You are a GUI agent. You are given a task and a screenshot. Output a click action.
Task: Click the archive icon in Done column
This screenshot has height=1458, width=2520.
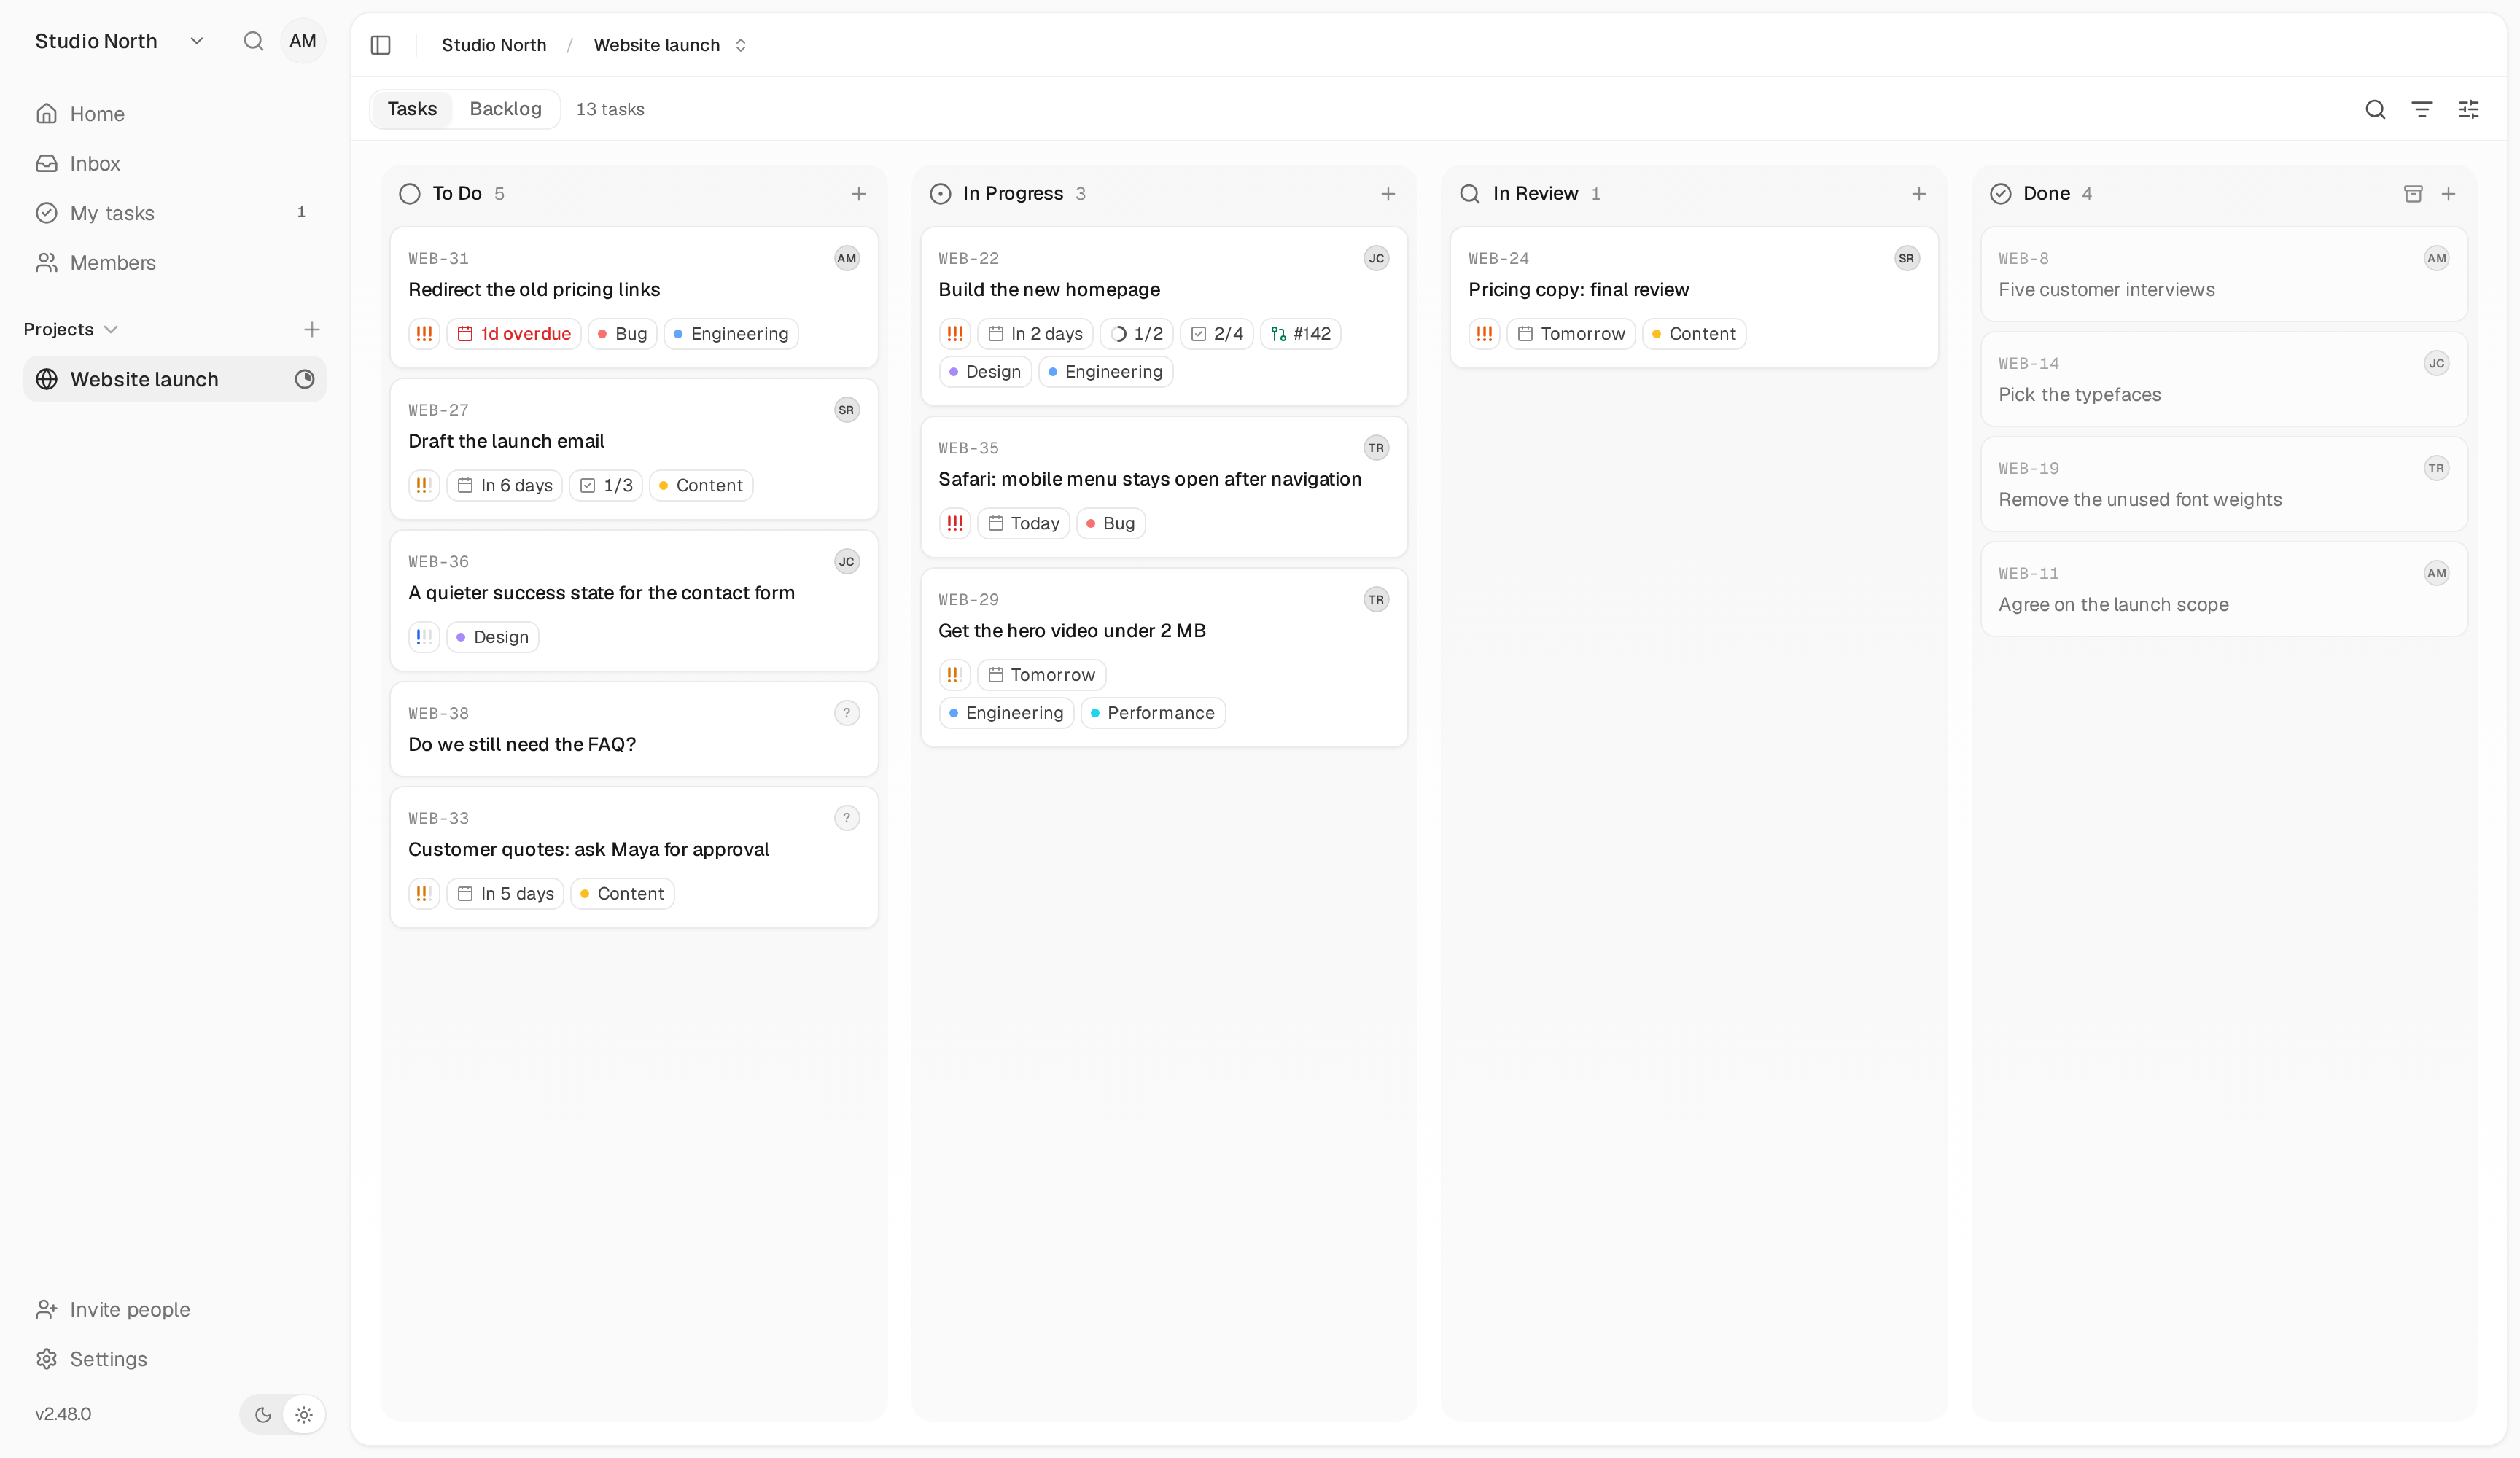(2412, 194)
